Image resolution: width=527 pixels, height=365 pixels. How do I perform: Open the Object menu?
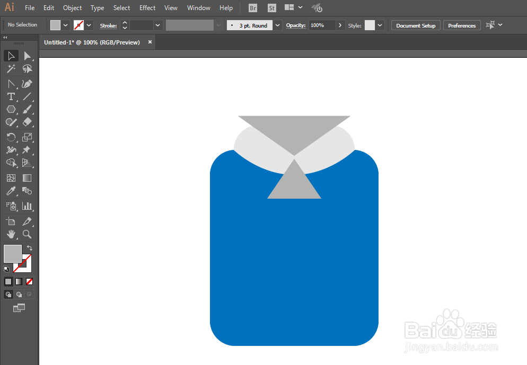(72, 8)
